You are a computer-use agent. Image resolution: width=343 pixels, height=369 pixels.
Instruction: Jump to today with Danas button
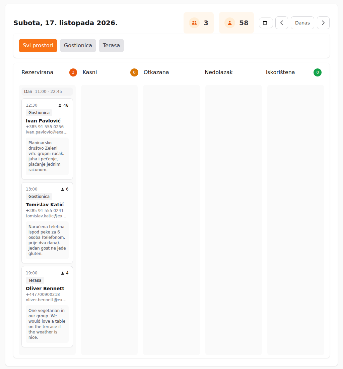click(x=302, y=23)
